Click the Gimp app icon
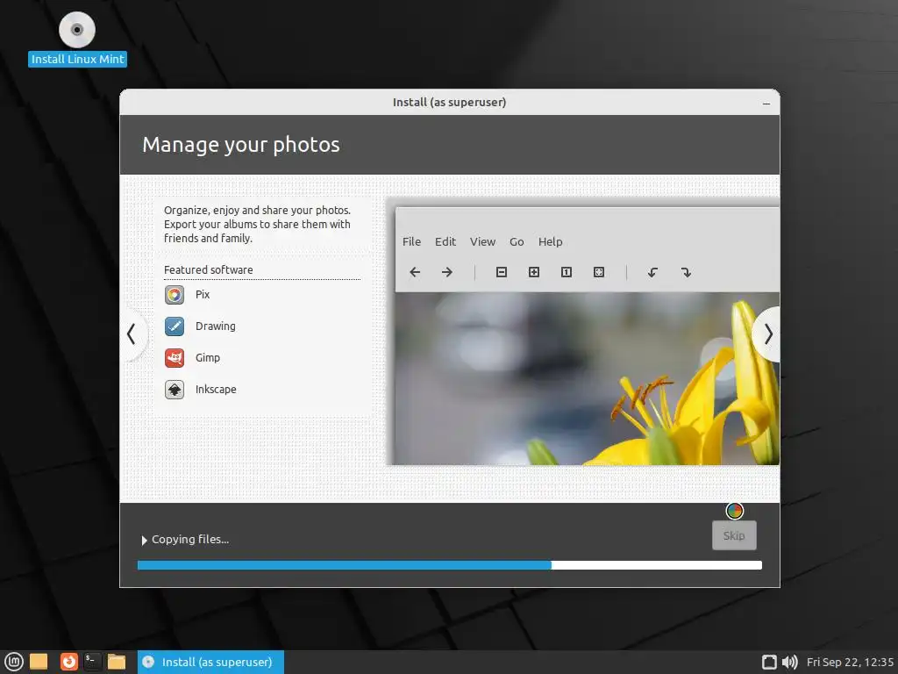Image resolution: width=898 pixels, height=674 pixels. pos(175,358)
